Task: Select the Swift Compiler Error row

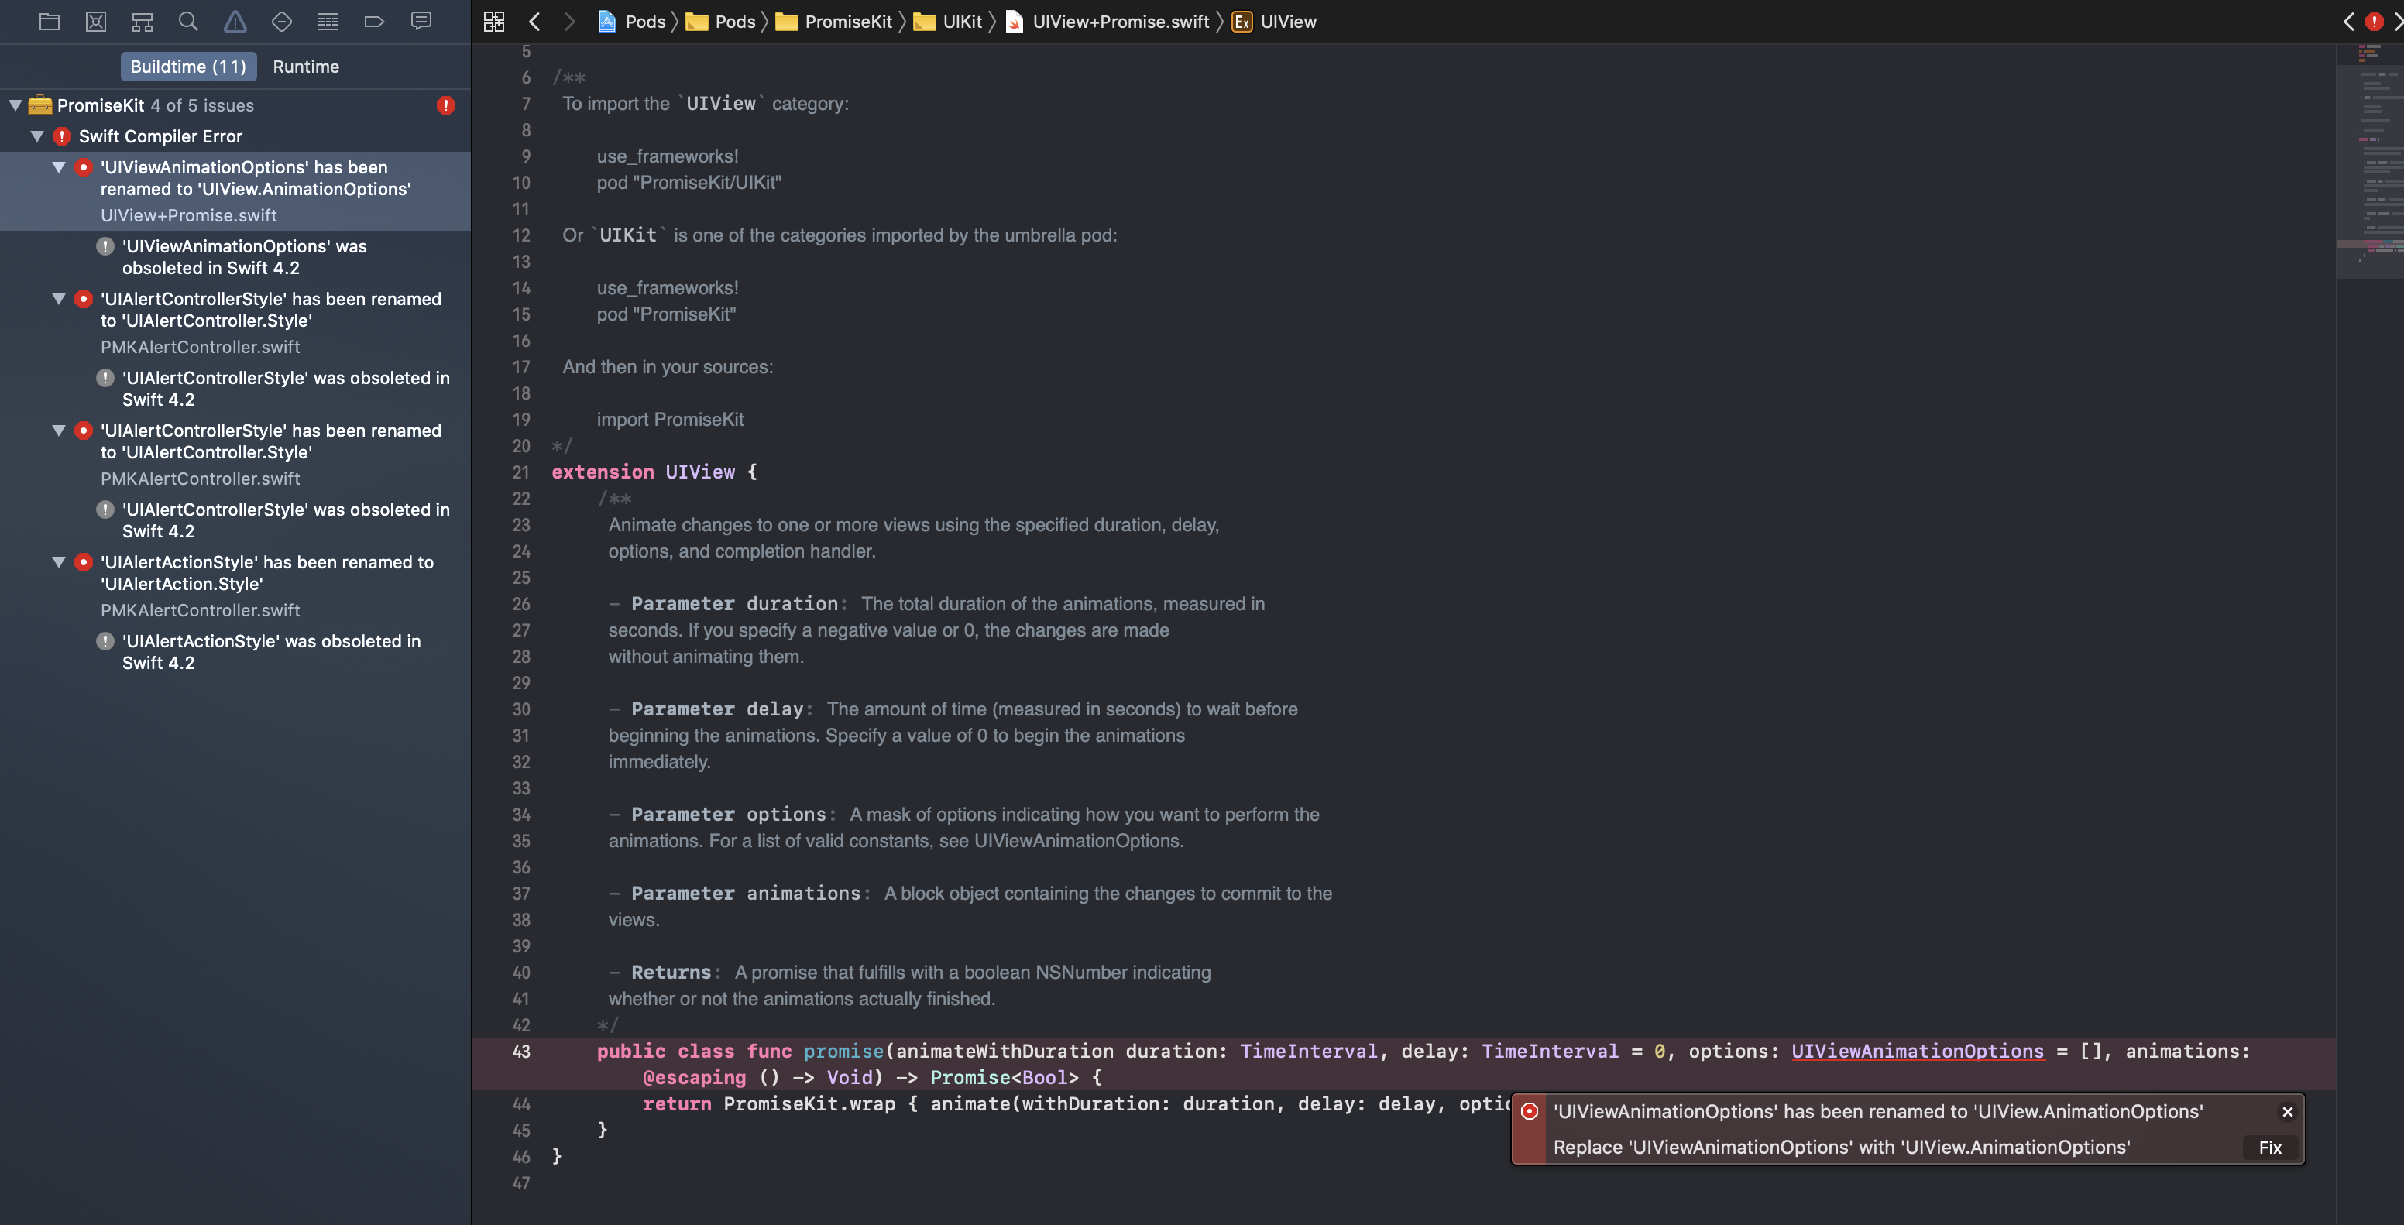Action: 235,136
